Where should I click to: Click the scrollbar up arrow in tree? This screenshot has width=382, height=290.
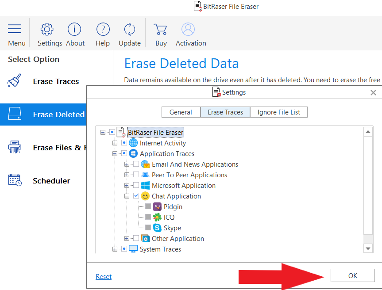pyautogui.click(x=368, y=132)
